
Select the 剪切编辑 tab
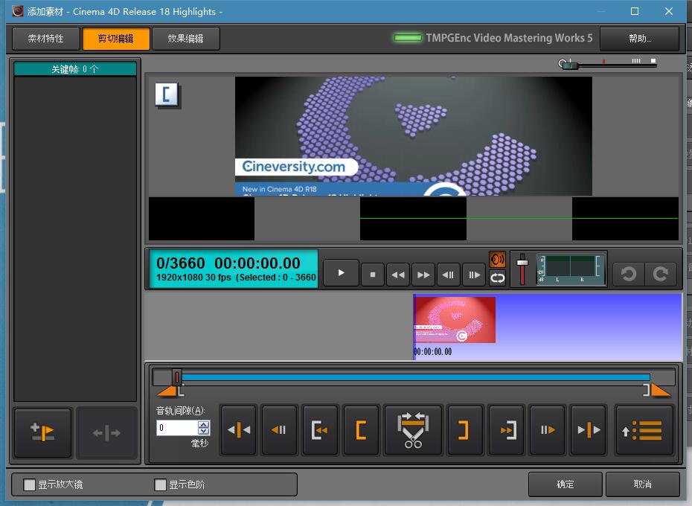point(115,39)
